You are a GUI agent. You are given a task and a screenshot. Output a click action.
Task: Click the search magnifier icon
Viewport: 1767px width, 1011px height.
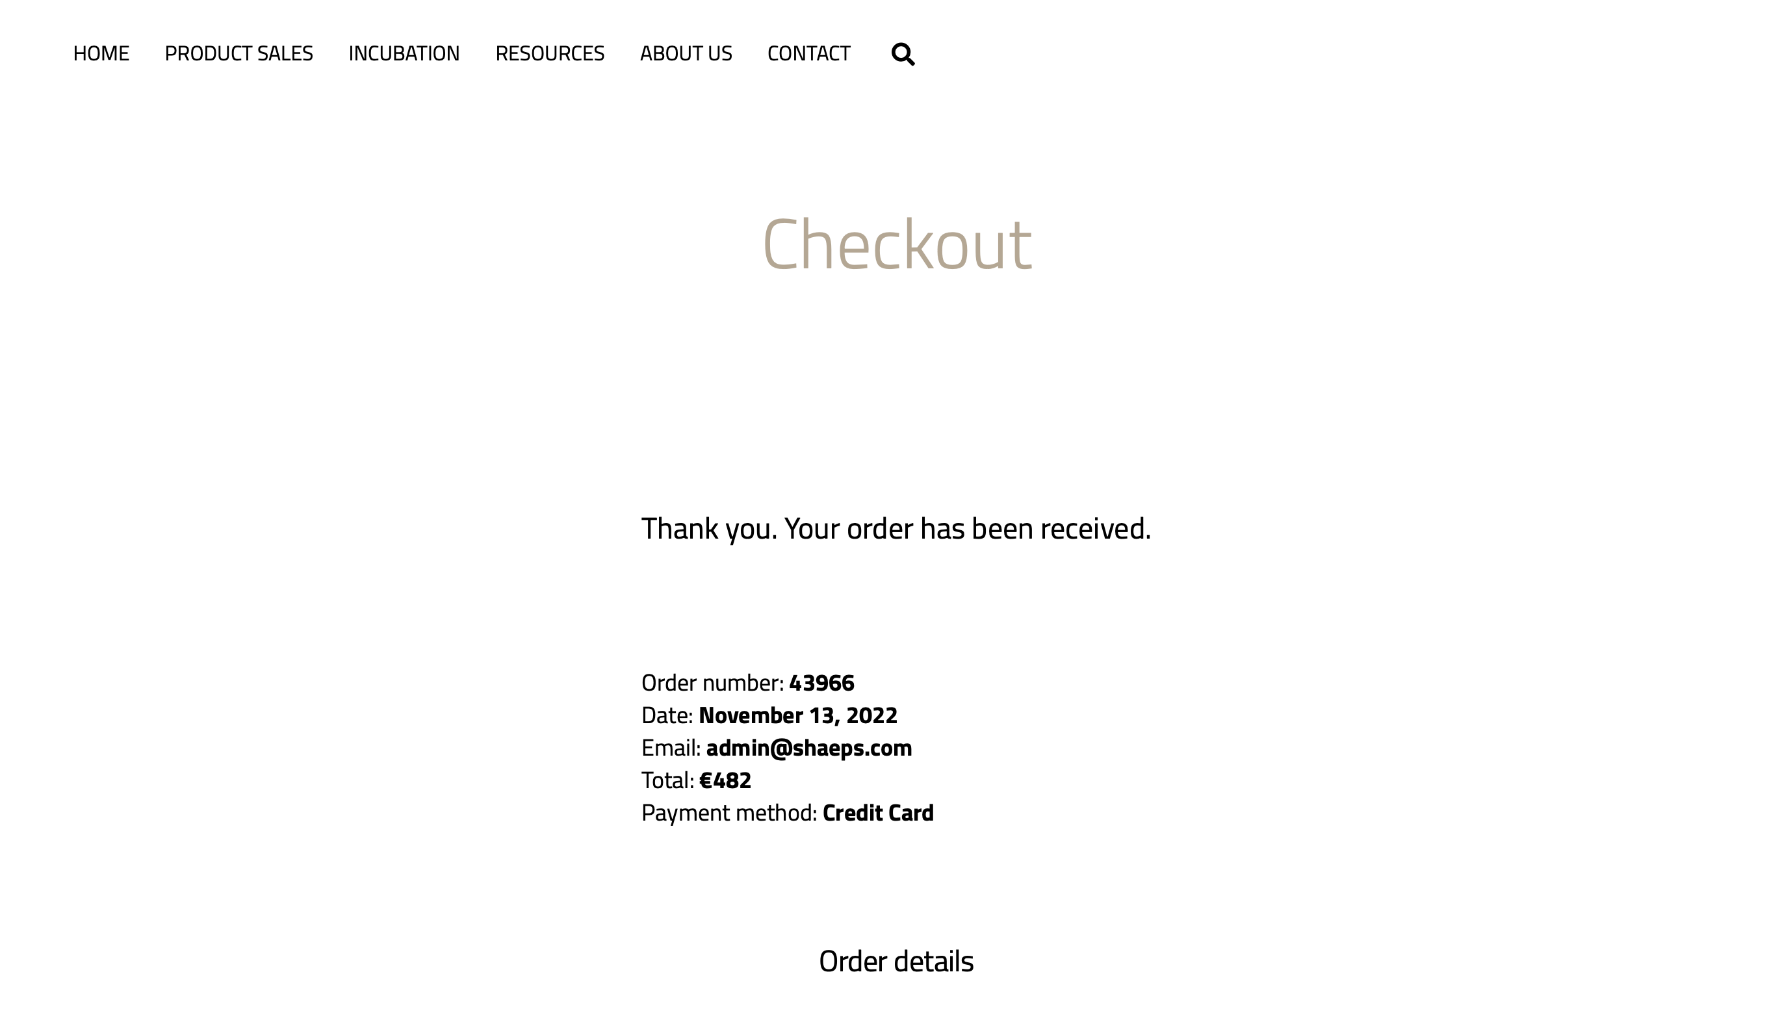903,54
